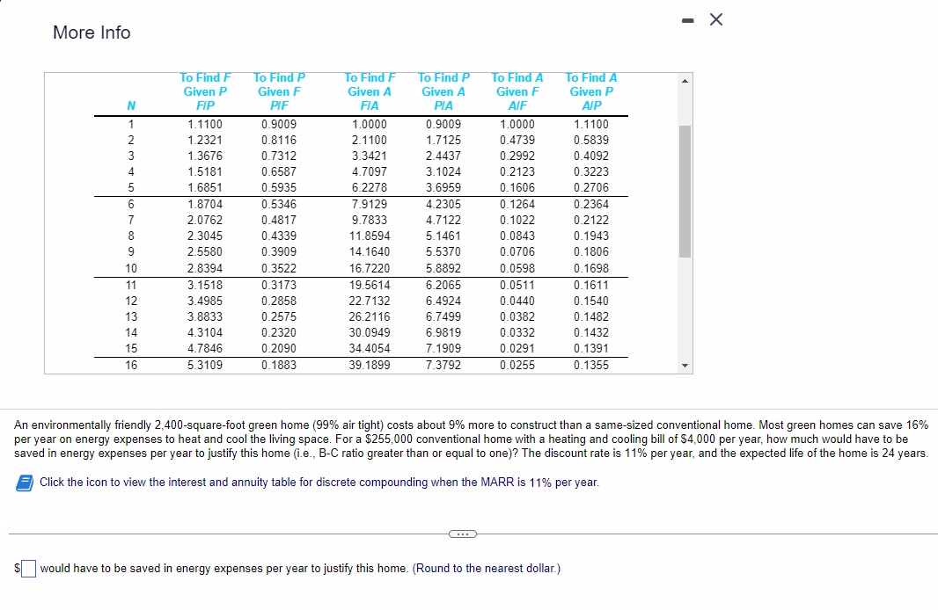Image resolution: width=938 pixels, height=610 pixels.
Task: Click the scrollbar down arrow in the table
Action: tap(685, 367)
